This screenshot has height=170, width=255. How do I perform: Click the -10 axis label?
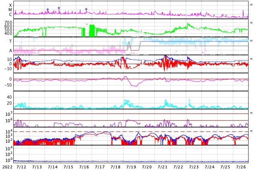pyautogui.click(x=8, y=69)
